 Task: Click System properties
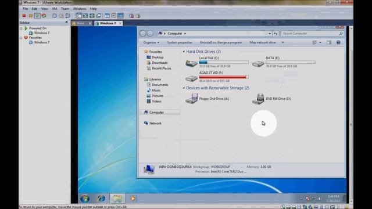(x=180, y=42)
